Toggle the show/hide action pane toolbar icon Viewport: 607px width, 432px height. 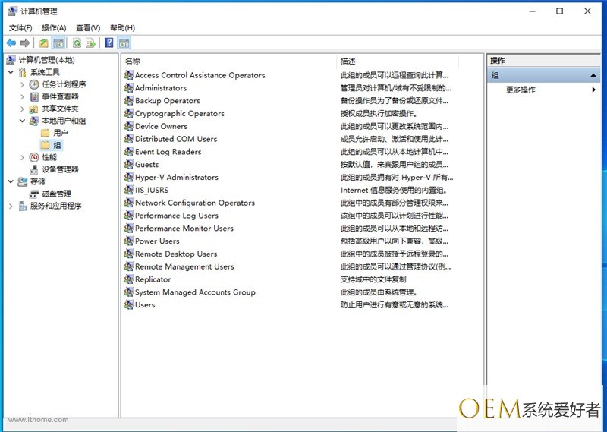pyautogui.click(x=124, y=43)
